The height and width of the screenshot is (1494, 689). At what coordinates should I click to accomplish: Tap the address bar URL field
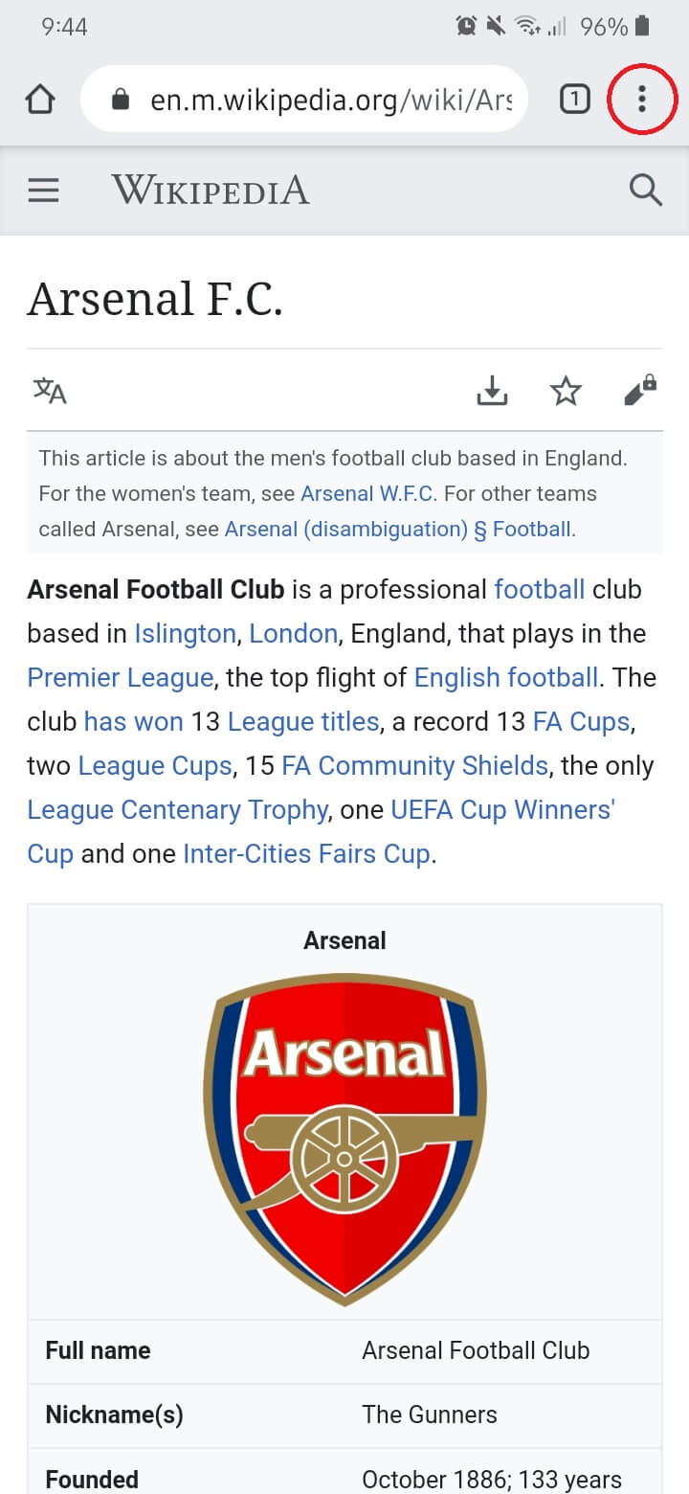pyautogui.click(x=330, y=100)
